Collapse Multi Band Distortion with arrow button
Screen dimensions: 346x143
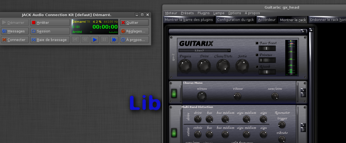point(303,125)
